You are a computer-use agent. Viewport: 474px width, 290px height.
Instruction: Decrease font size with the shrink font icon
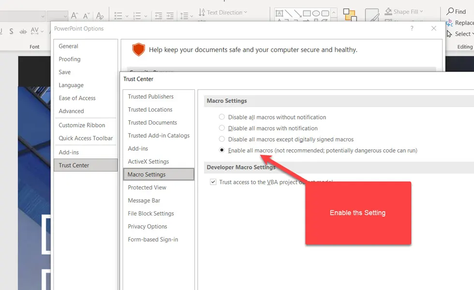[x=87, y=15]
